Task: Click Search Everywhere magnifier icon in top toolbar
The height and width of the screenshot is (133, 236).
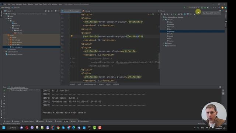Action: (x=219, y=7)
